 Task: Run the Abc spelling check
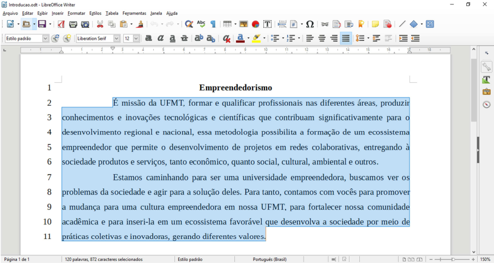(201, 24)
